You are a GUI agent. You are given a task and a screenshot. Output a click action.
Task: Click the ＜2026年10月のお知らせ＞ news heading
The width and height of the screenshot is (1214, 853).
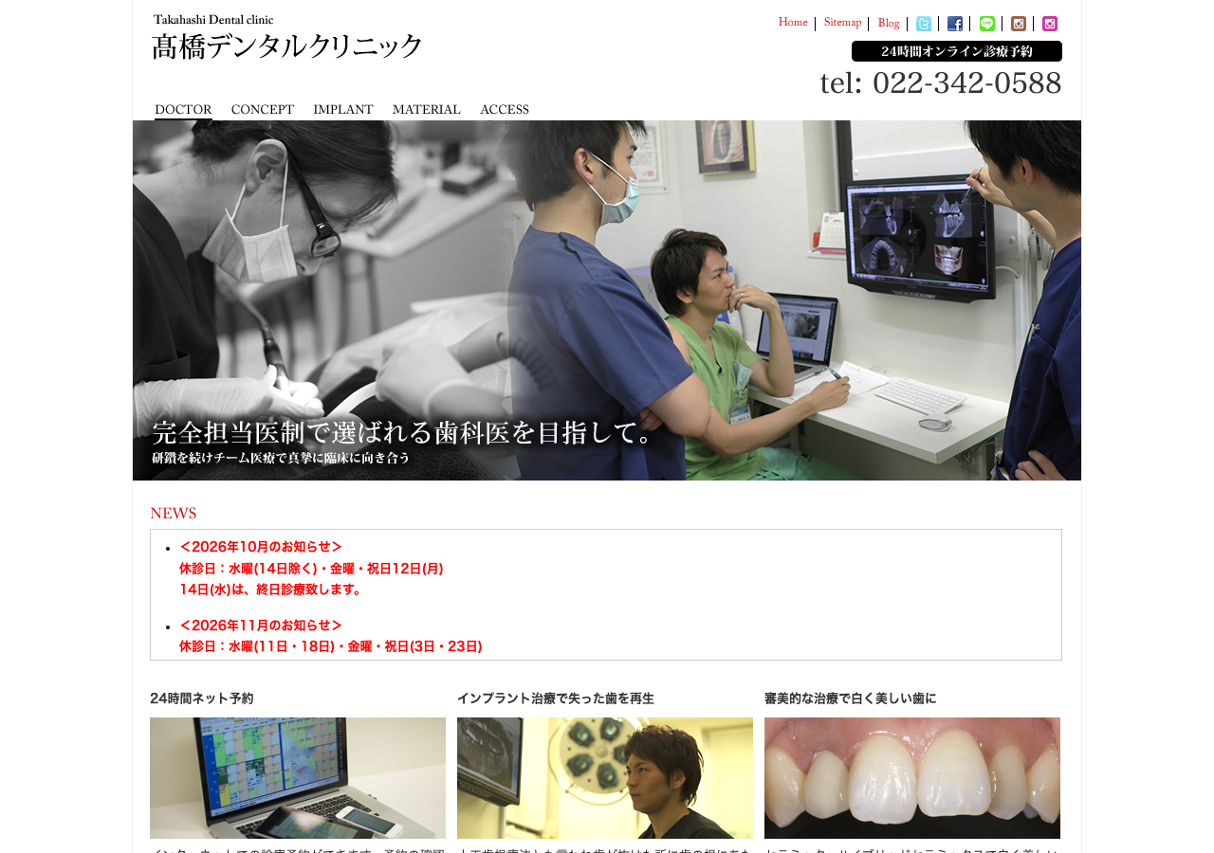(x=261, y=547)
